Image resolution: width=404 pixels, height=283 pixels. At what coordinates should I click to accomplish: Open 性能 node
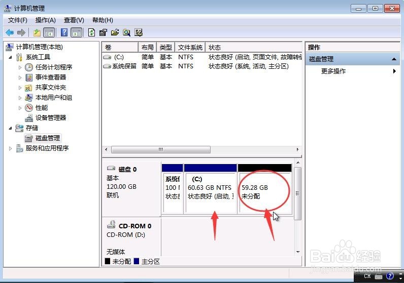(42, 108)
